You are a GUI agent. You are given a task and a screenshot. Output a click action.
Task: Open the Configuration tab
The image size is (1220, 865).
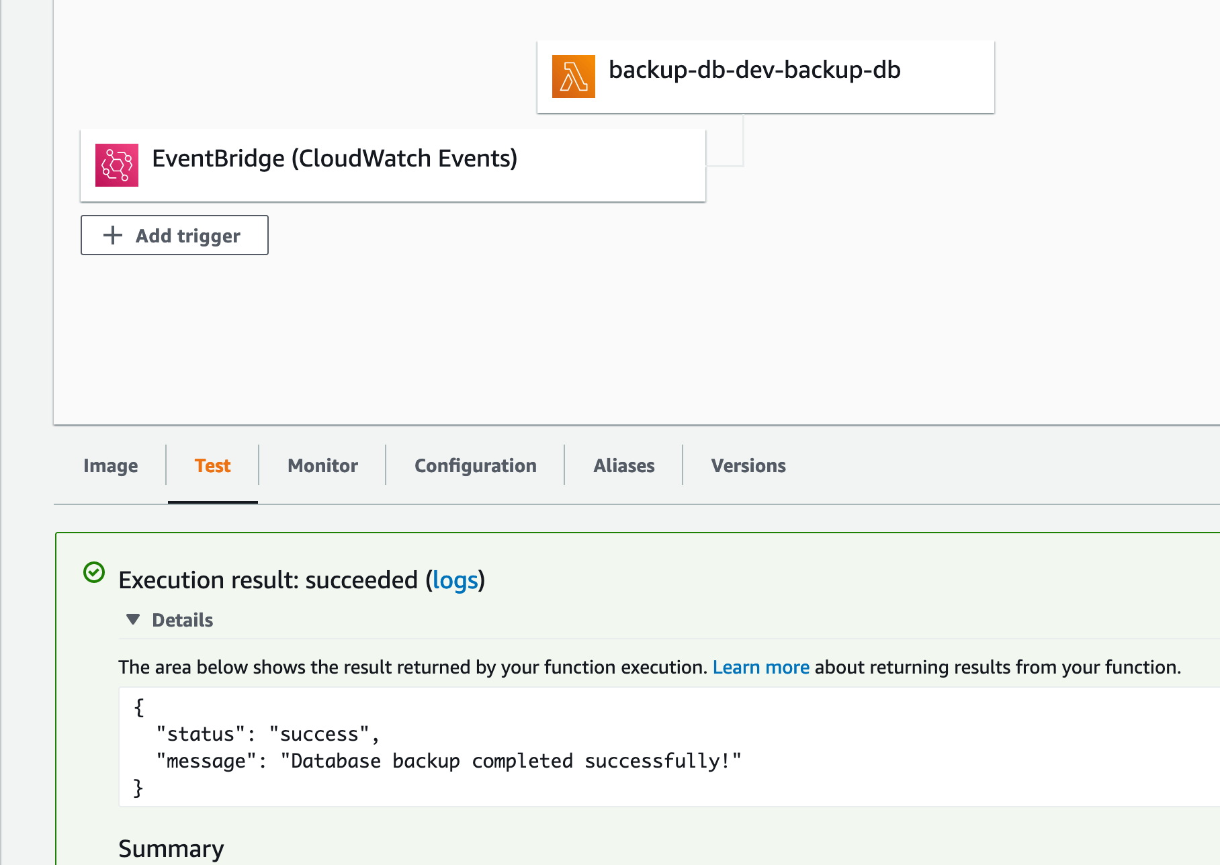pyautogui.click(x=475, y=465)
